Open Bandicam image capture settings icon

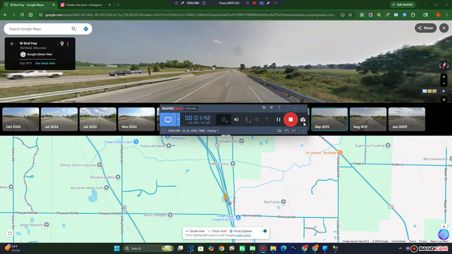[287, 131]
